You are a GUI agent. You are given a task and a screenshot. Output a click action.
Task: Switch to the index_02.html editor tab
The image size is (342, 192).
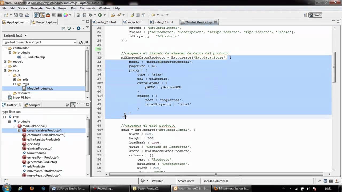[x=164, y=22]
